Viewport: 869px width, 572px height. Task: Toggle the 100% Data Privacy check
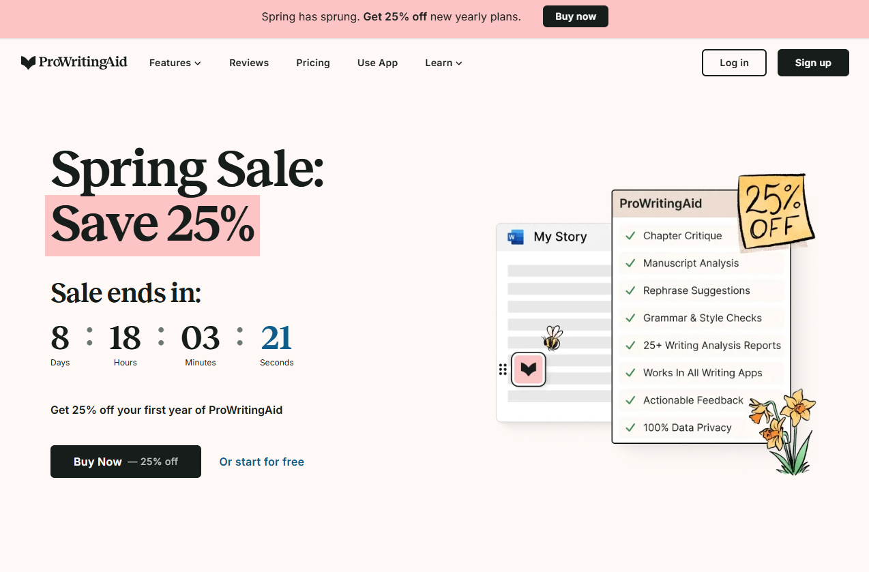pyautogui.click(x=629, y=427)
